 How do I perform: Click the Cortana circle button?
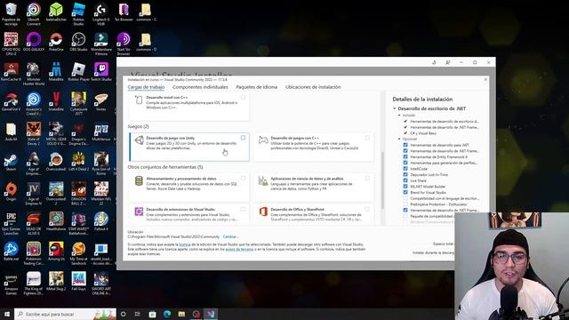coord(123,314)
